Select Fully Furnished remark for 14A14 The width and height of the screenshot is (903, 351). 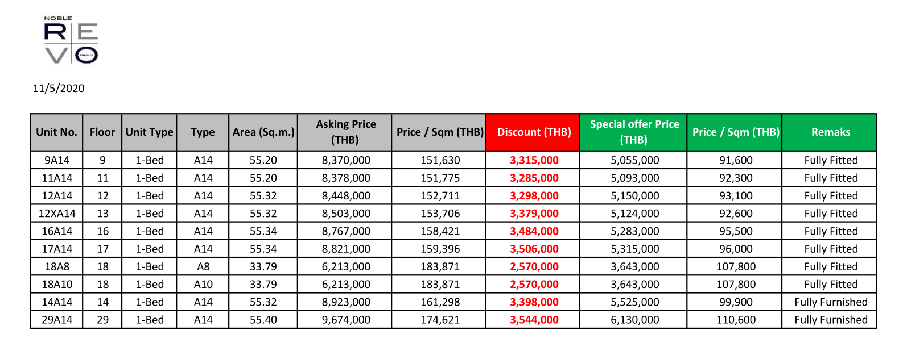[x=831, y=302]
